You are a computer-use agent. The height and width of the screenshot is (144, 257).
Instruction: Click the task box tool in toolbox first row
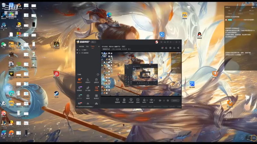point(96,80)
